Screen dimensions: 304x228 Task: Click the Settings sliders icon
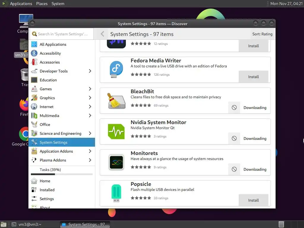34,199
